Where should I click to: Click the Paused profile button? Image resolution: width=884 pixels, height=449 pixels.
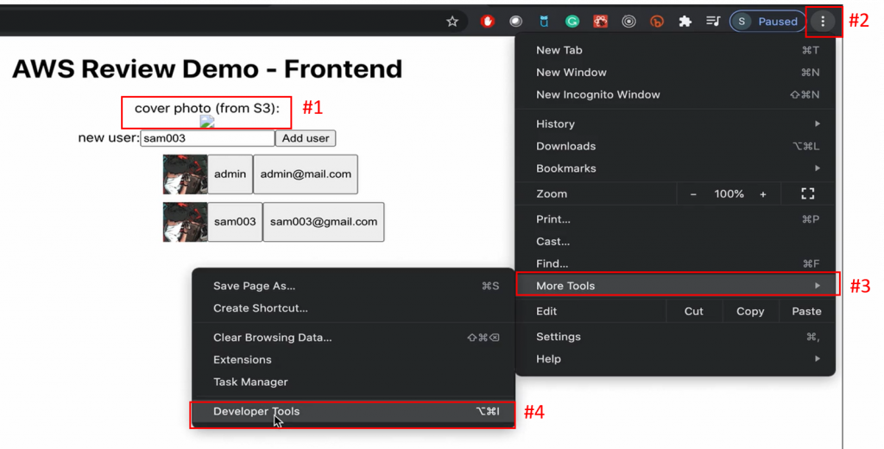tap(767, 22)
